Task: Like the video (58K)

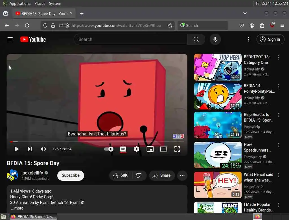Action: coord(120,176)
